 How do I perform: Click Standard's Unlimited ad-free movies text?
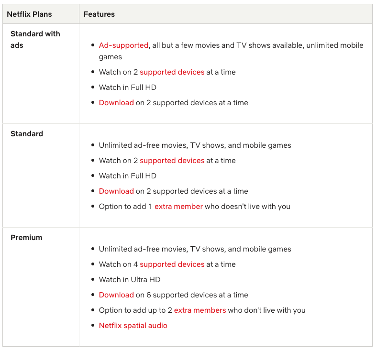pos(195,145)
